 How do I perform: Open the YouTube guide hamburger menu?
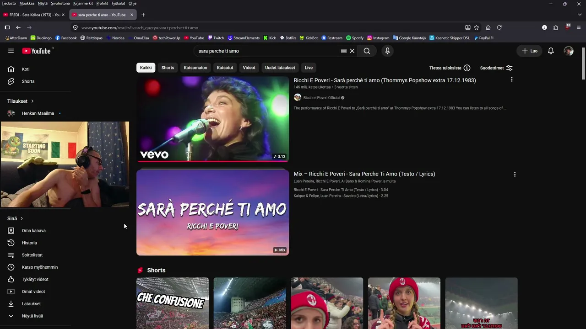point(11,51)
